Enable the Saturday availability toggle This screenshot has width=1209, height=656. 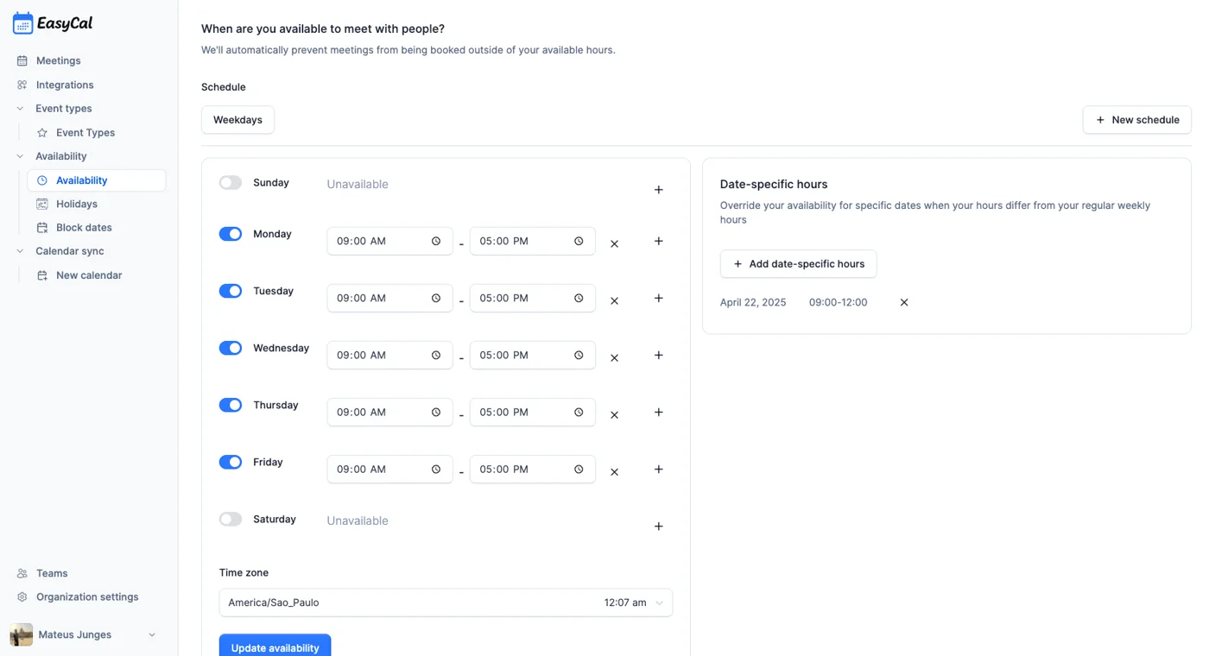[231, 519]
